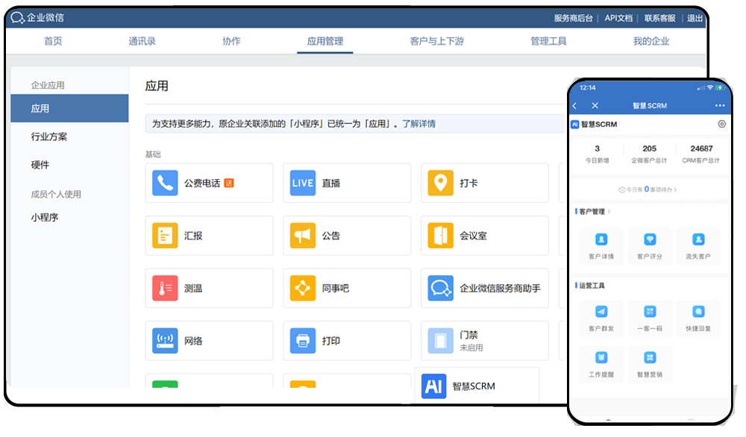Image resolution: width=746 pixels, height=437 pixels.
Task: Select the 应用管理 tab
Action: click(325, 41)
